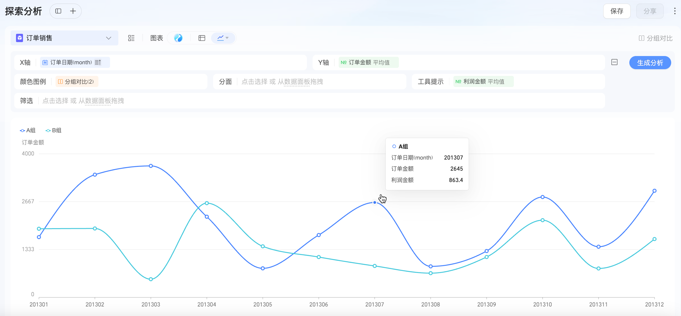Screen dimensions: 681x316
Task: Click the 利润金额 平均值 tooltip field tag
Action: (483, 82)
